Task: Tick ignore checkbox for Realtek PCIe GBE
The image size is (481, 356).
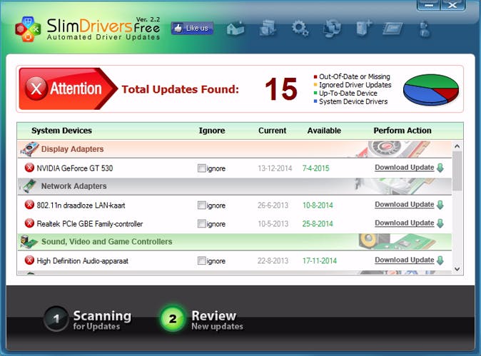Action: point(201,223)
